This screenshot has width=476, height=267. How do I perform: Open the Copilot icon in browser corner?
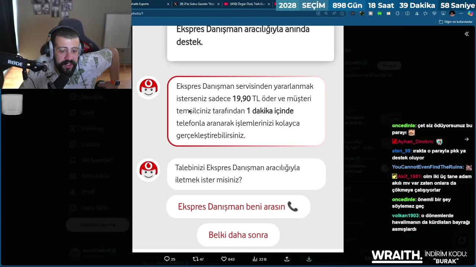(x=470, y=13)
